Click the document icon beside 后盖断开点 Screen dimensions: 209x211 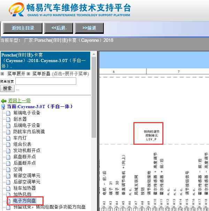click(8, 163)
